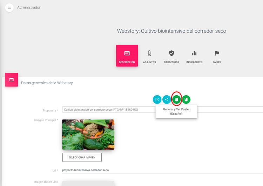Image resolution: width=263 pixels, height=186 pixels.
Task: Open the Indicadores tab
Action: click(194, 57)
